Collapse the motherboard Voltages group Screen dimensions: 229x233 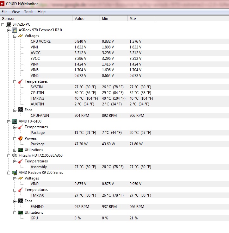click(x=15, y=36)
